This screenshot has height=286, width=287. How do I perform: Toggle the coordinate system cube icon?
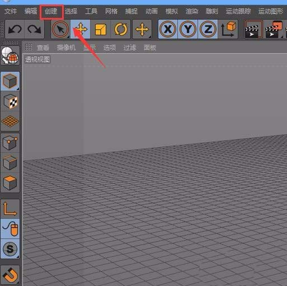pyautogui.click(x=228, y=29)
